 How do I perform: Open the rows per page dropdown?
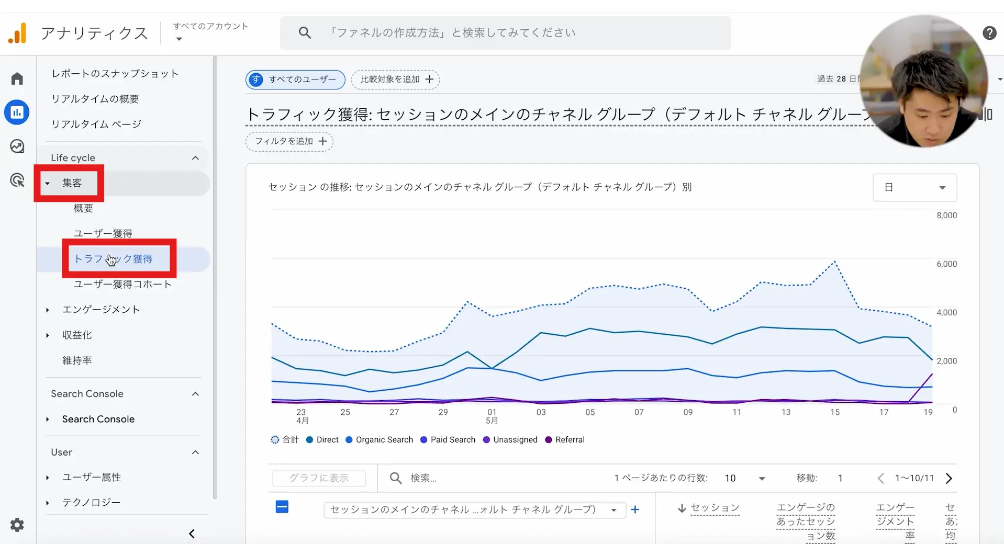tap(744, 478)
